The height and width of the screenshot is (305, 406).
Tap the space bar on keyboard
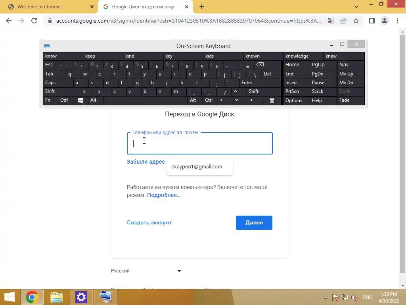point(145,100)
